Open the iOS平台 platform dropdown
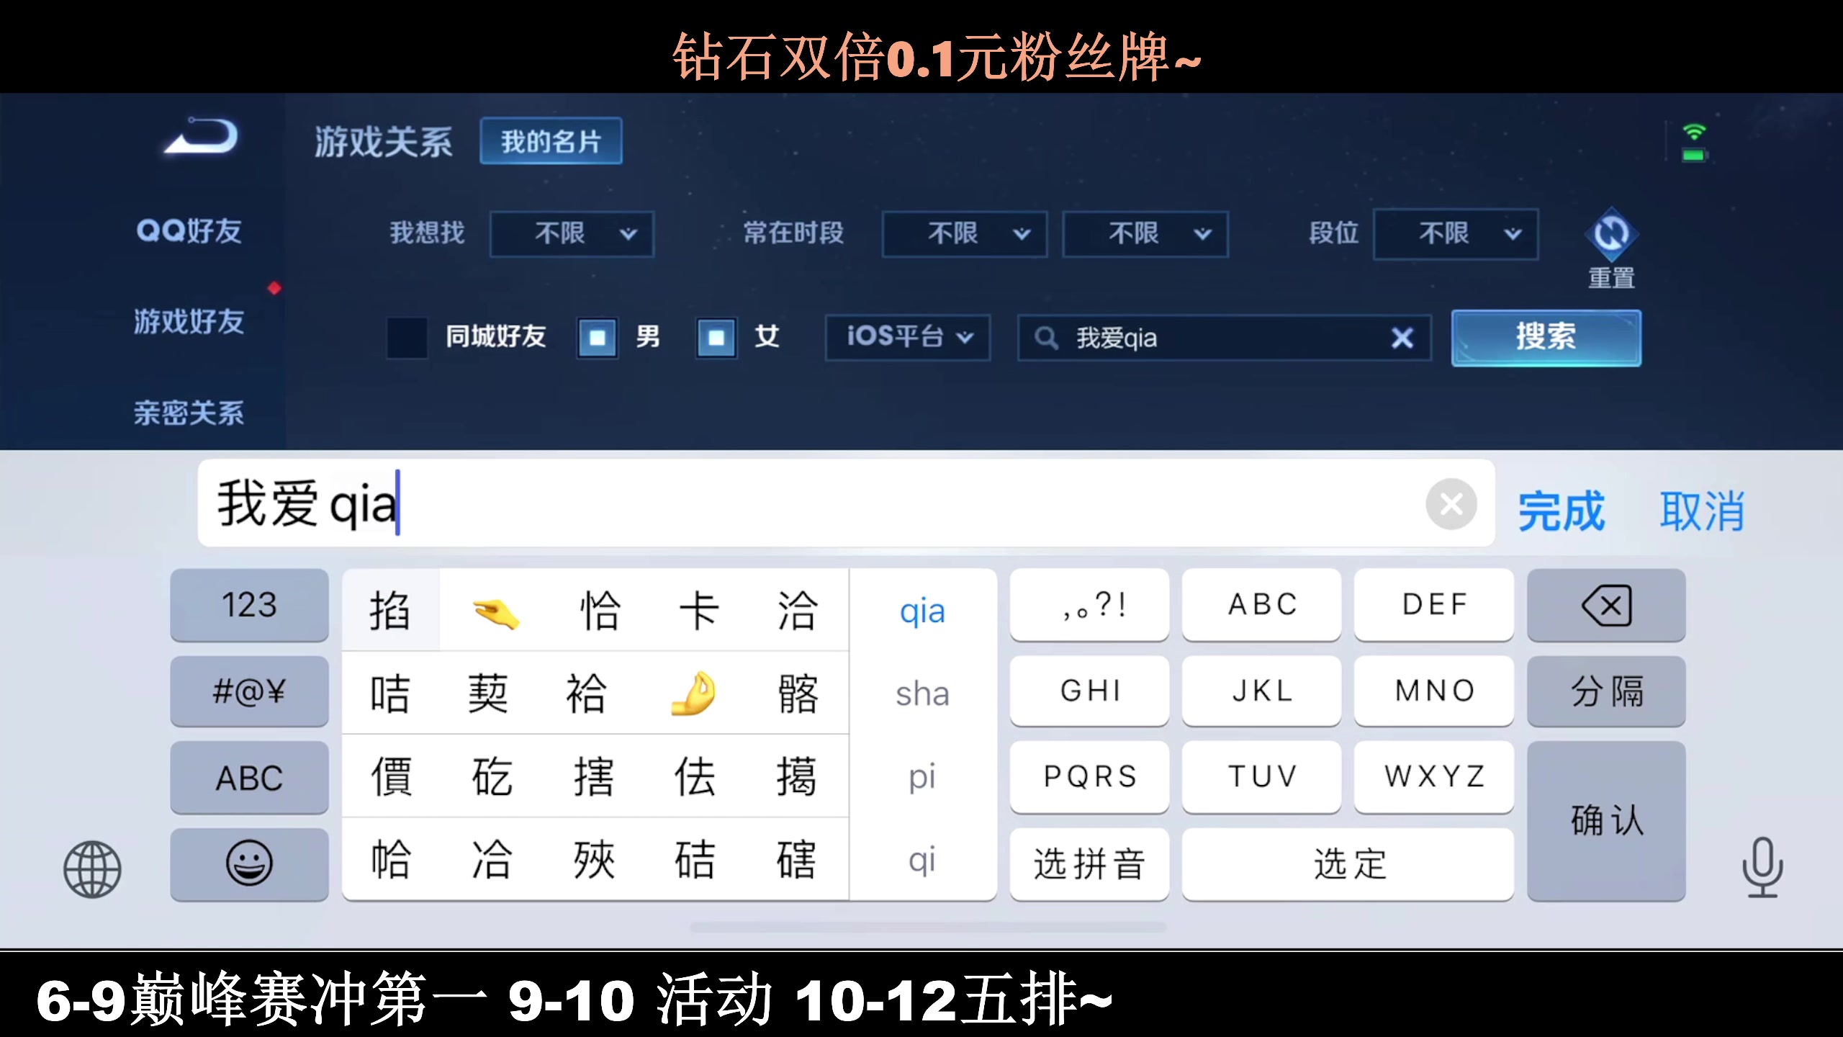 [x=907, y=338]
